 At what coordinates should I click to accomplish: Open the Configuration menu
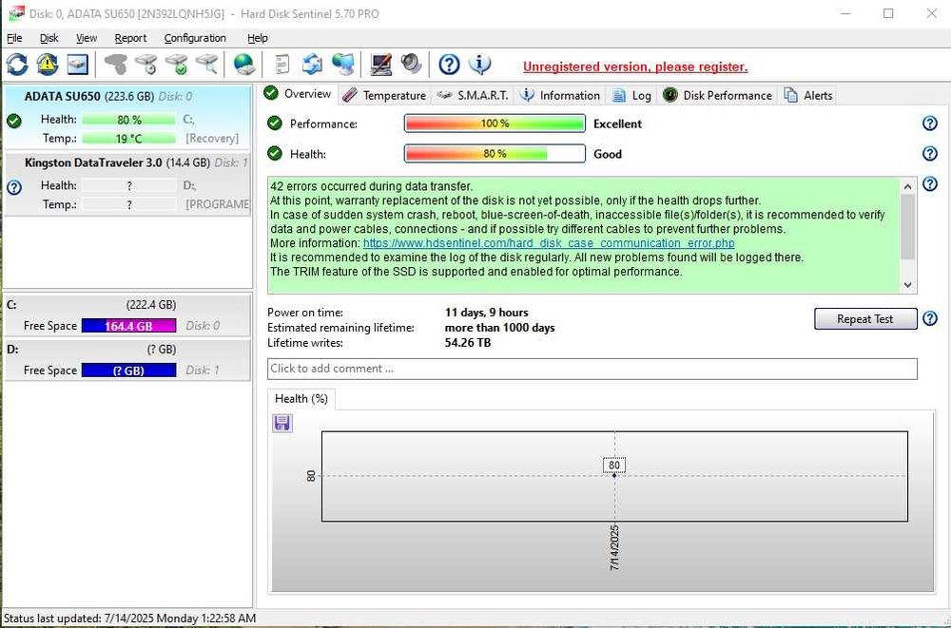[x=195, y=38]
